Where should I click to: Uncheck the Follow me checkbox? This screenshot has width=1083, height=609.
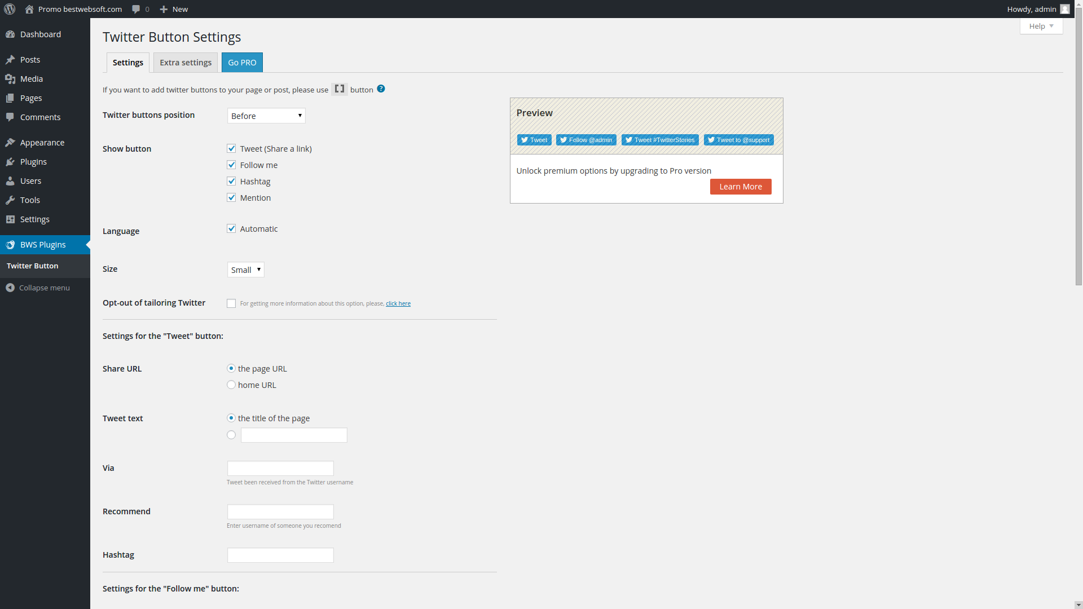pos(231,165)
